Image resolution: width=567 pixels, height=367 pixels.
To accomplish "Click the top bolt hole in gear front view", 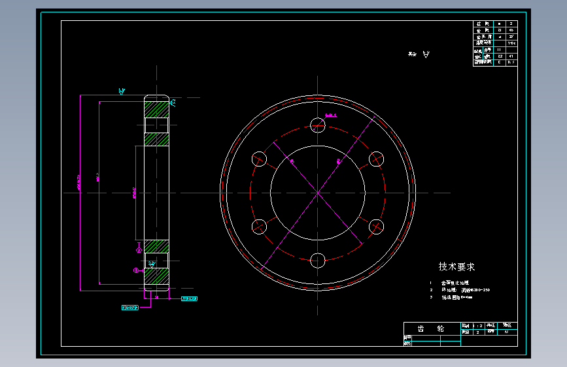I will [x=317, y=125].
